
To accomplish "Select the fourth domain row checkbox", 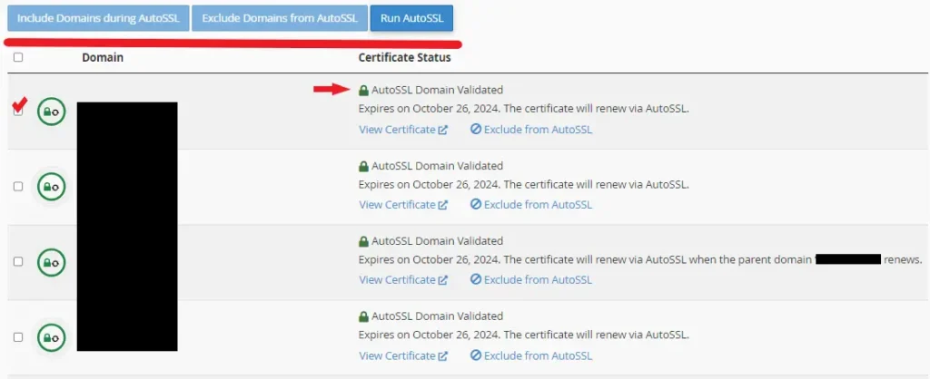I will click(18, 336).
